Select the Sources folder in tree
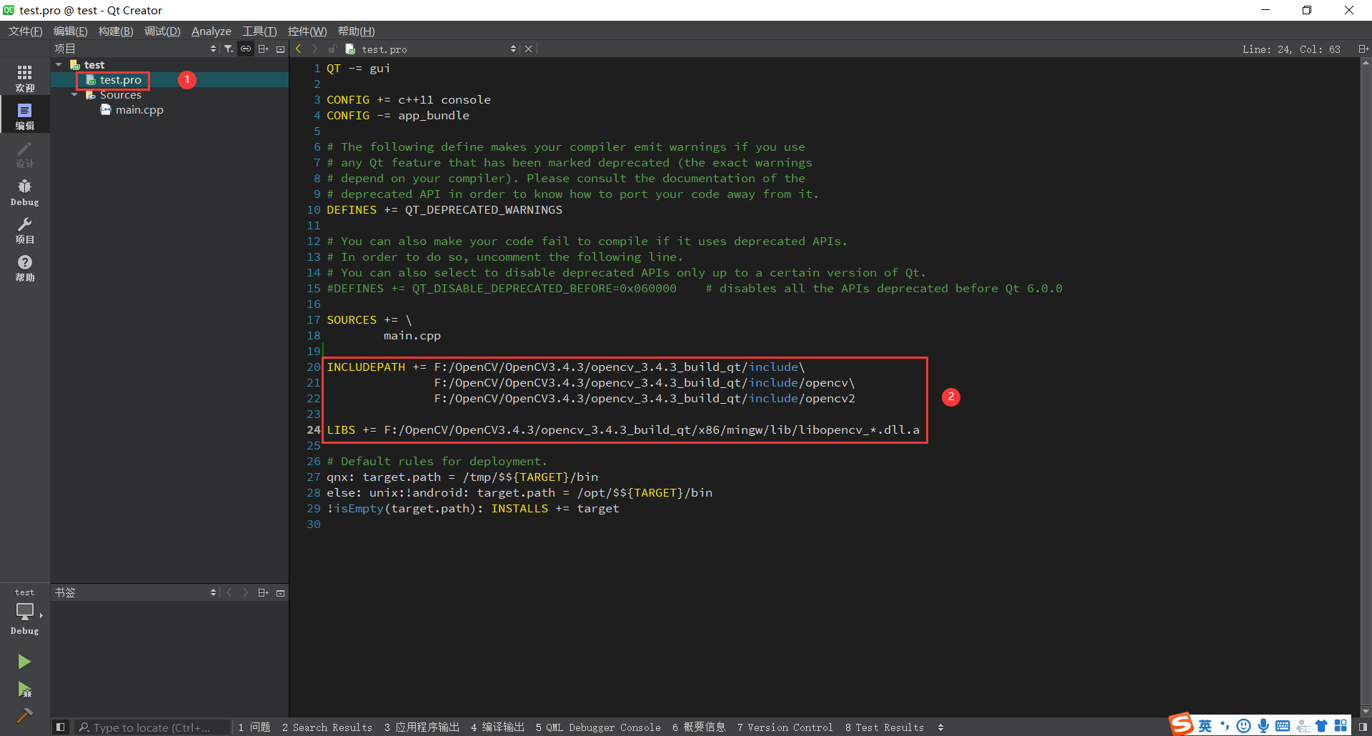 [120, 94]
